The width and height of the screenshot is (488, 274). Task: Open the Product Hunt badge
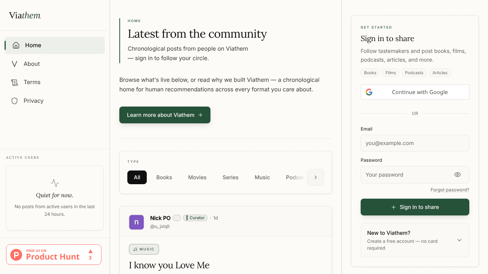(x=54, y=255)
